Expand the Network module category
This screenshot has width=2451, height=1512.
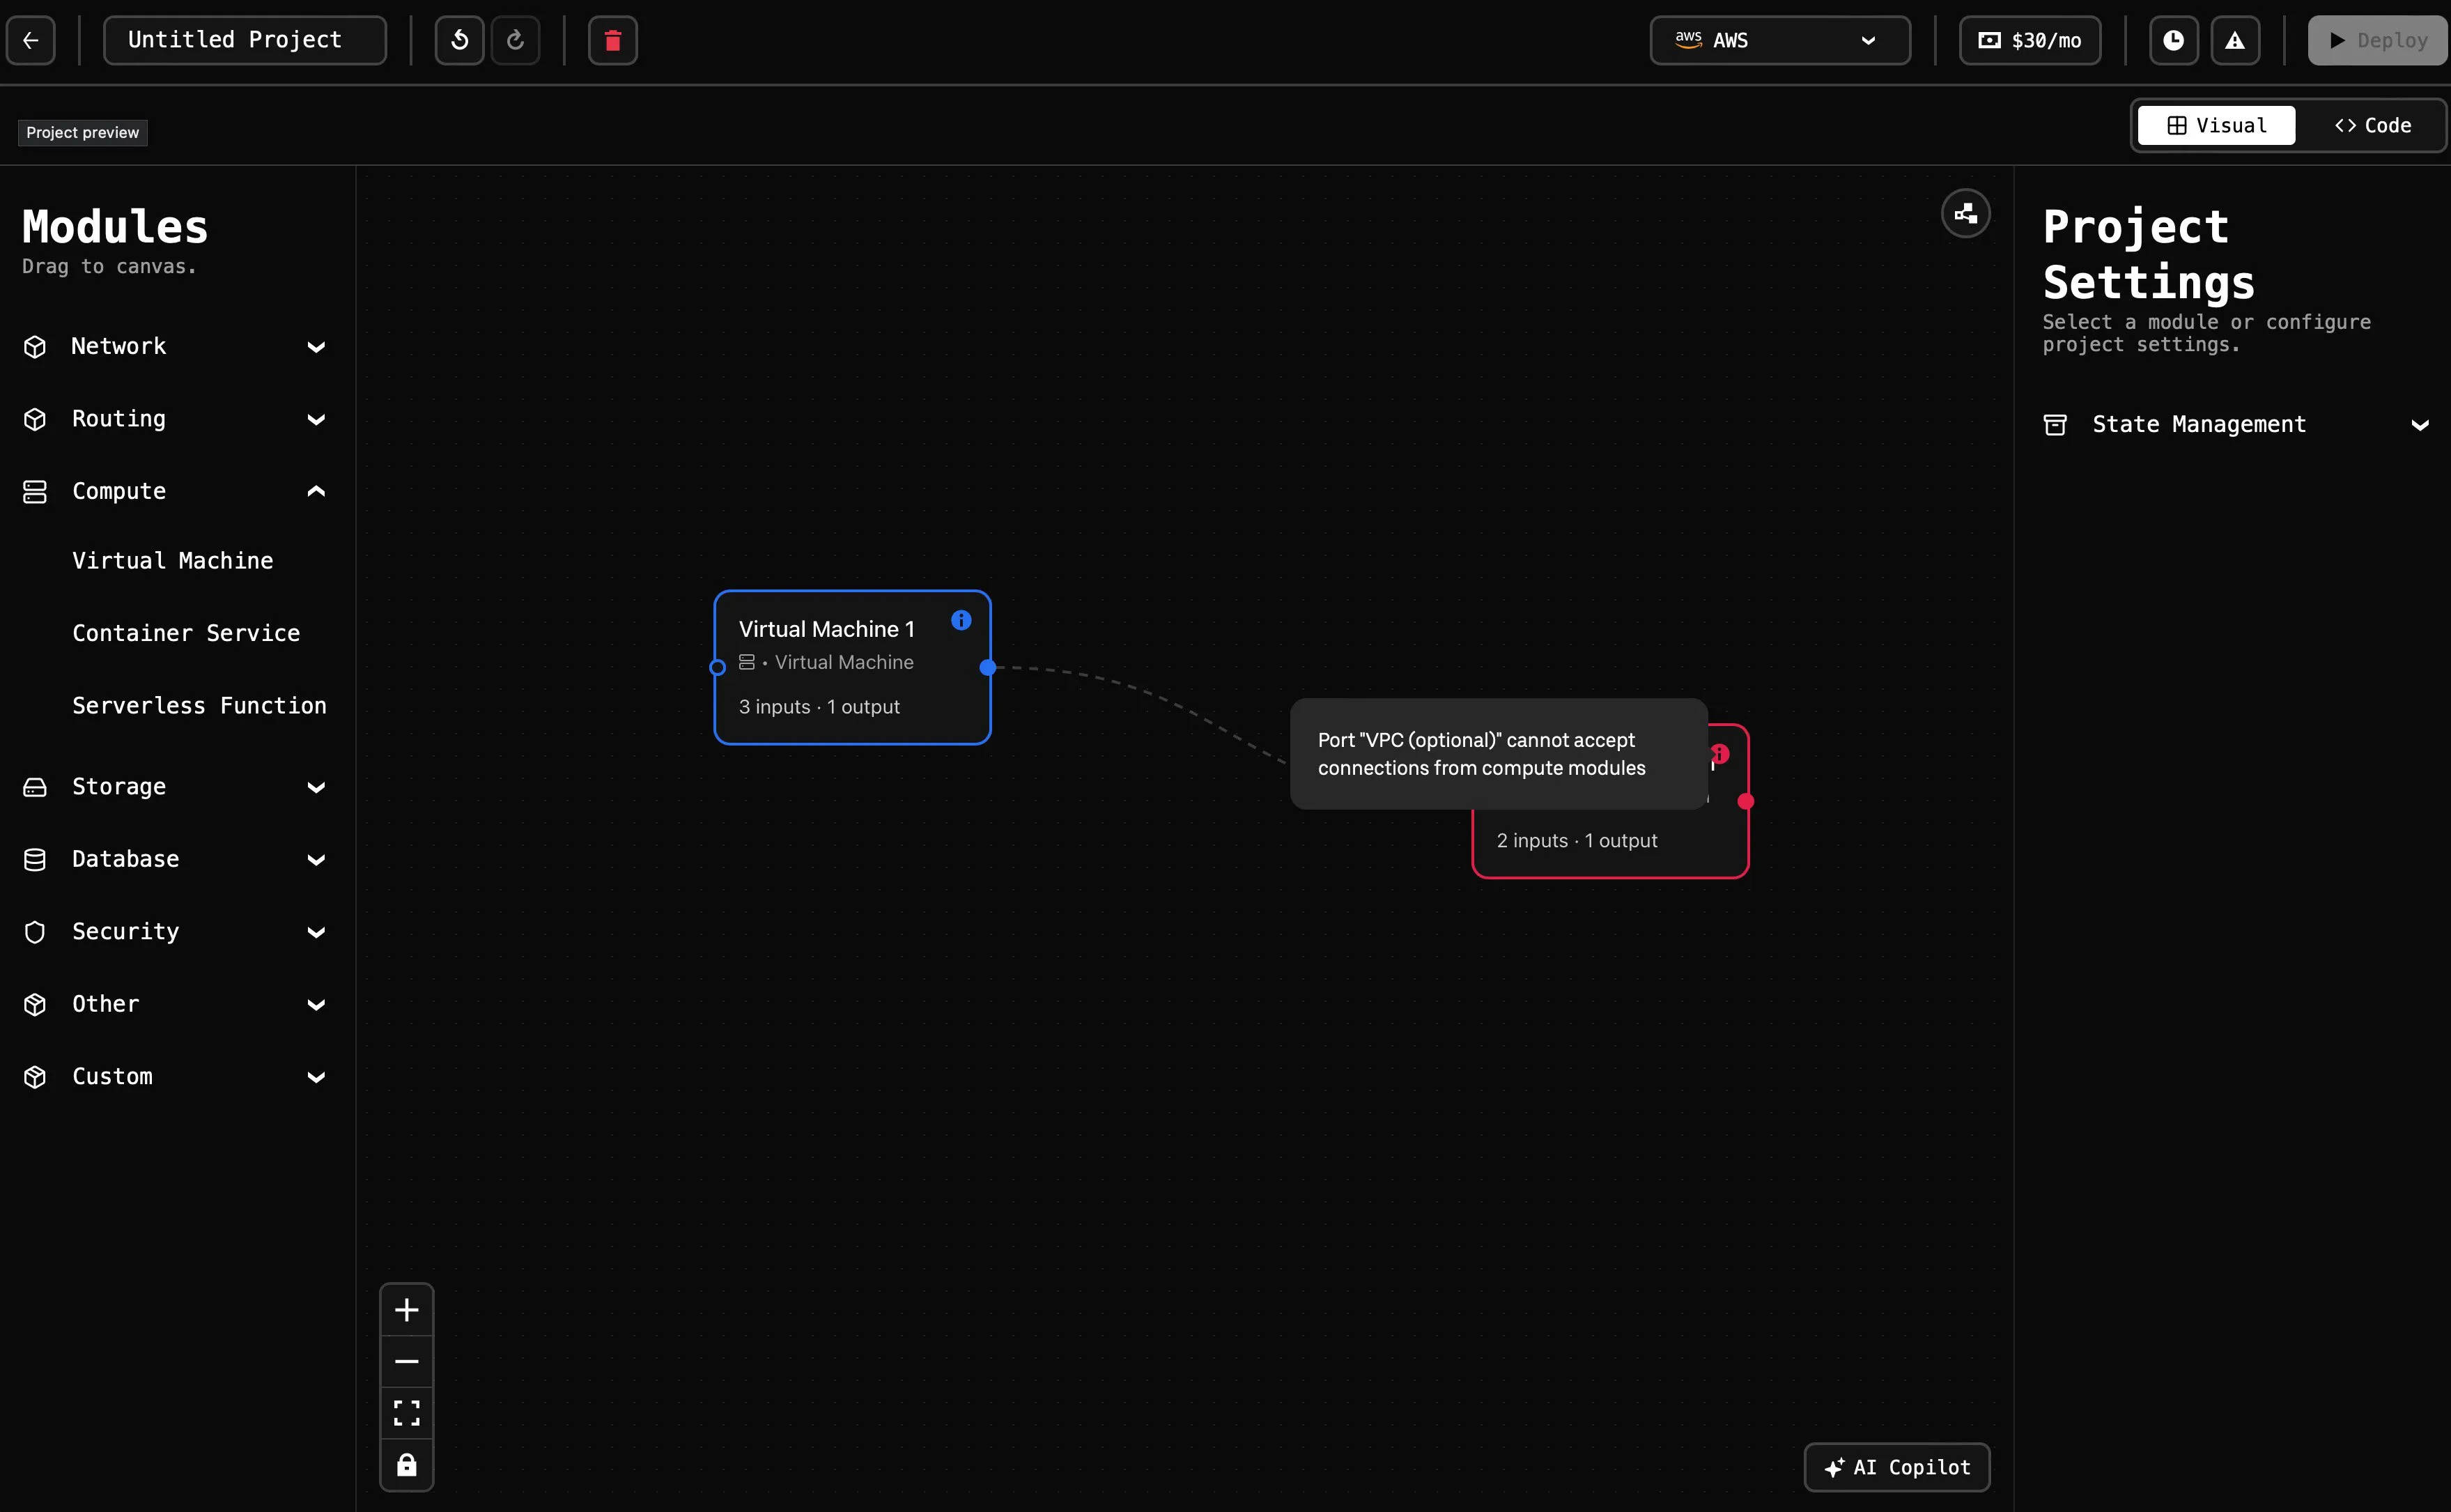[176, 347]
